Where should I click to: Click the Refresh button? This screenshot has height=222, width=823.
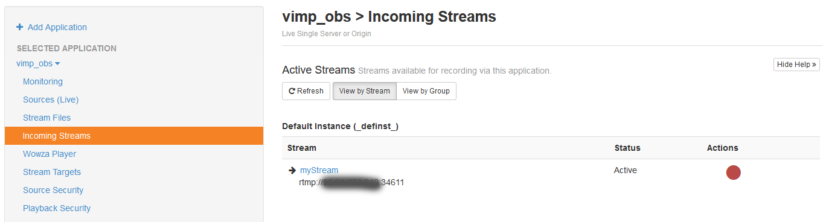point(306,91)
